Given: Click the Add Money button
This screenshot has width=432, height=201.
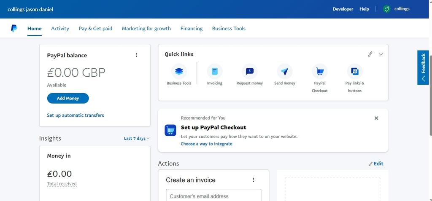Looking at the screenshot, I should pos(68,98).
